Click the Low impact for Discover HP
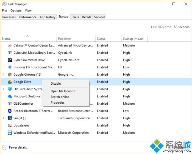The image size is (192, 154). [x=126, y=67]
